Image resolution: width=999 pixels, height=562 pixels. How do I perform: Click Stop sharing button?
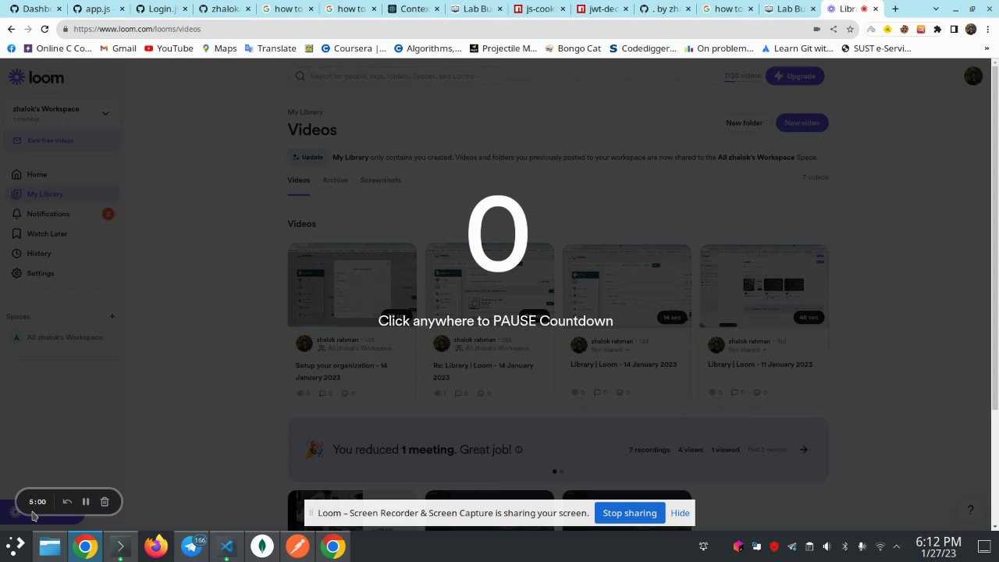pos(629,513)
